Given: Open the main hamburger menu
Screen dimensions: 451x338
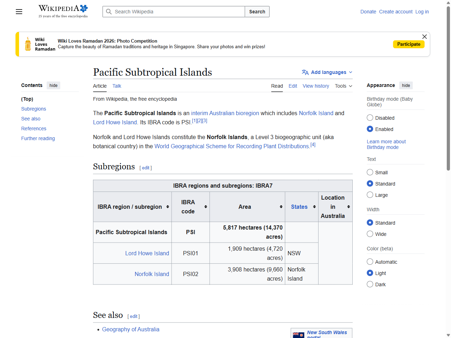Looking at the screenshot, I should pyautogui.click(x=19, y=12).
